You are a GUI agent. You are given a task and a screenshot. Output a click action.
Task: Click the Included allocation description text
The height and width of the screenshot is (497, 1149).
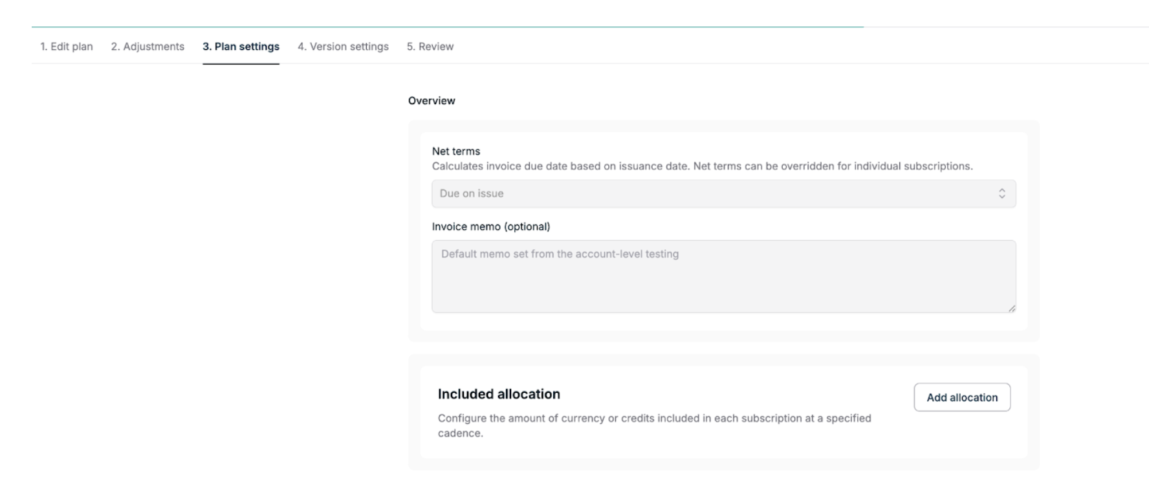(x=654, y=425)
